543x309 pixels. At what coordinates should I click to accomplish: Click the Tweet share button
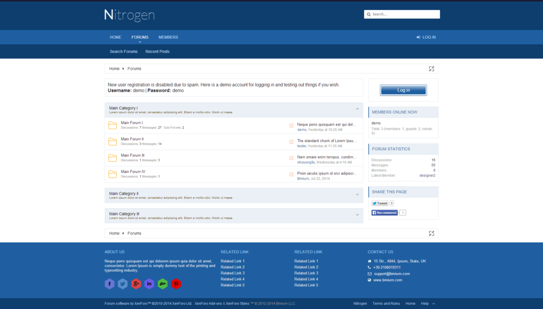coord(380,203)
